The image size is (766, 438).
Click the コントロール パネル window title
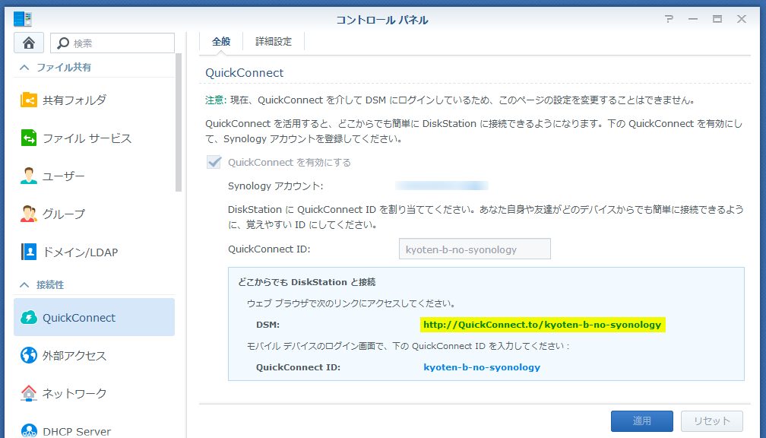[382, 20]
